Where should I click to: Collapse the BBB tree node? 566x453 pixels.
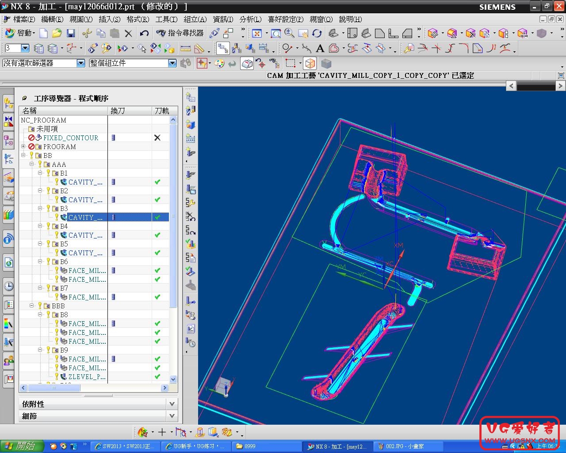coord(32,306)
